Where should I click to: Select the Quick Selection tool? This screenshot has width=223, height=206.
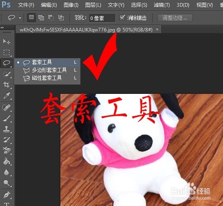[7, 74]
